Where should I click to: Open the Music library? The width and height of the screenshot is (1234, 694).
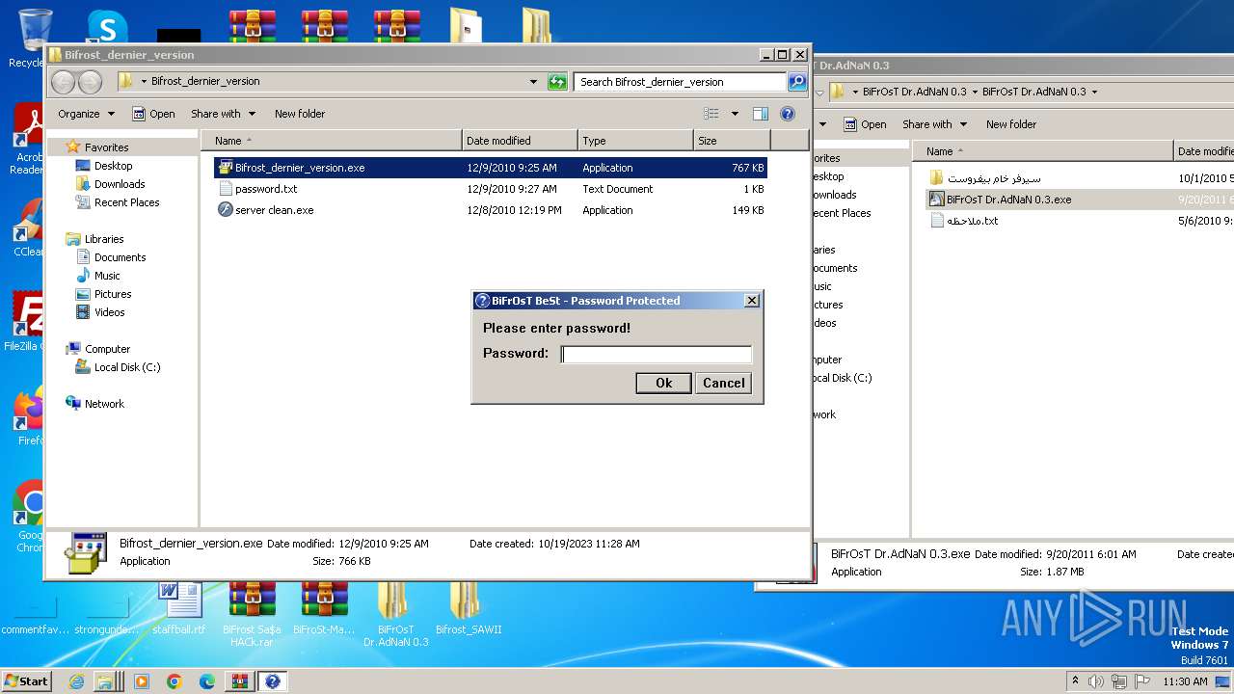tap(107, 276)
